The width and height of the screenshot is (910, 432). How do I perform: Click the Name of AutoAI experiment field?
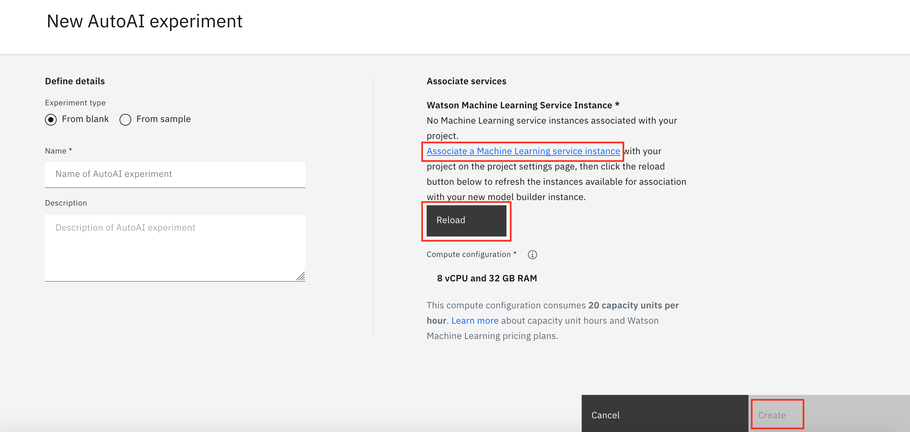click(x=175, y=174)
